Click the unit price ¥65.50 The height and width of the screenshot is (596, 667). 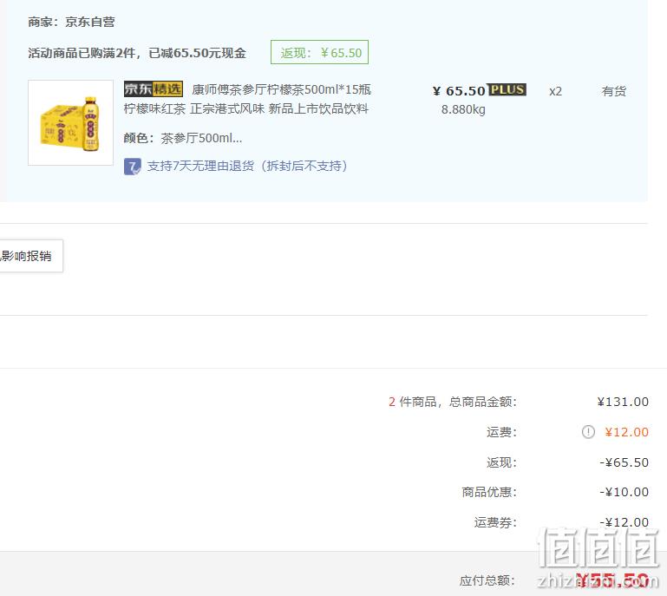click(459, 91)
